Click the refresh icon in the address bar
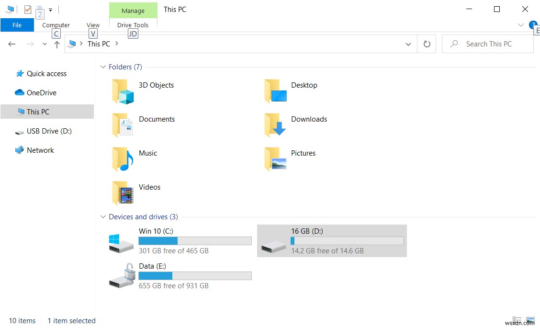540x328 pixels. coord(426,44)
